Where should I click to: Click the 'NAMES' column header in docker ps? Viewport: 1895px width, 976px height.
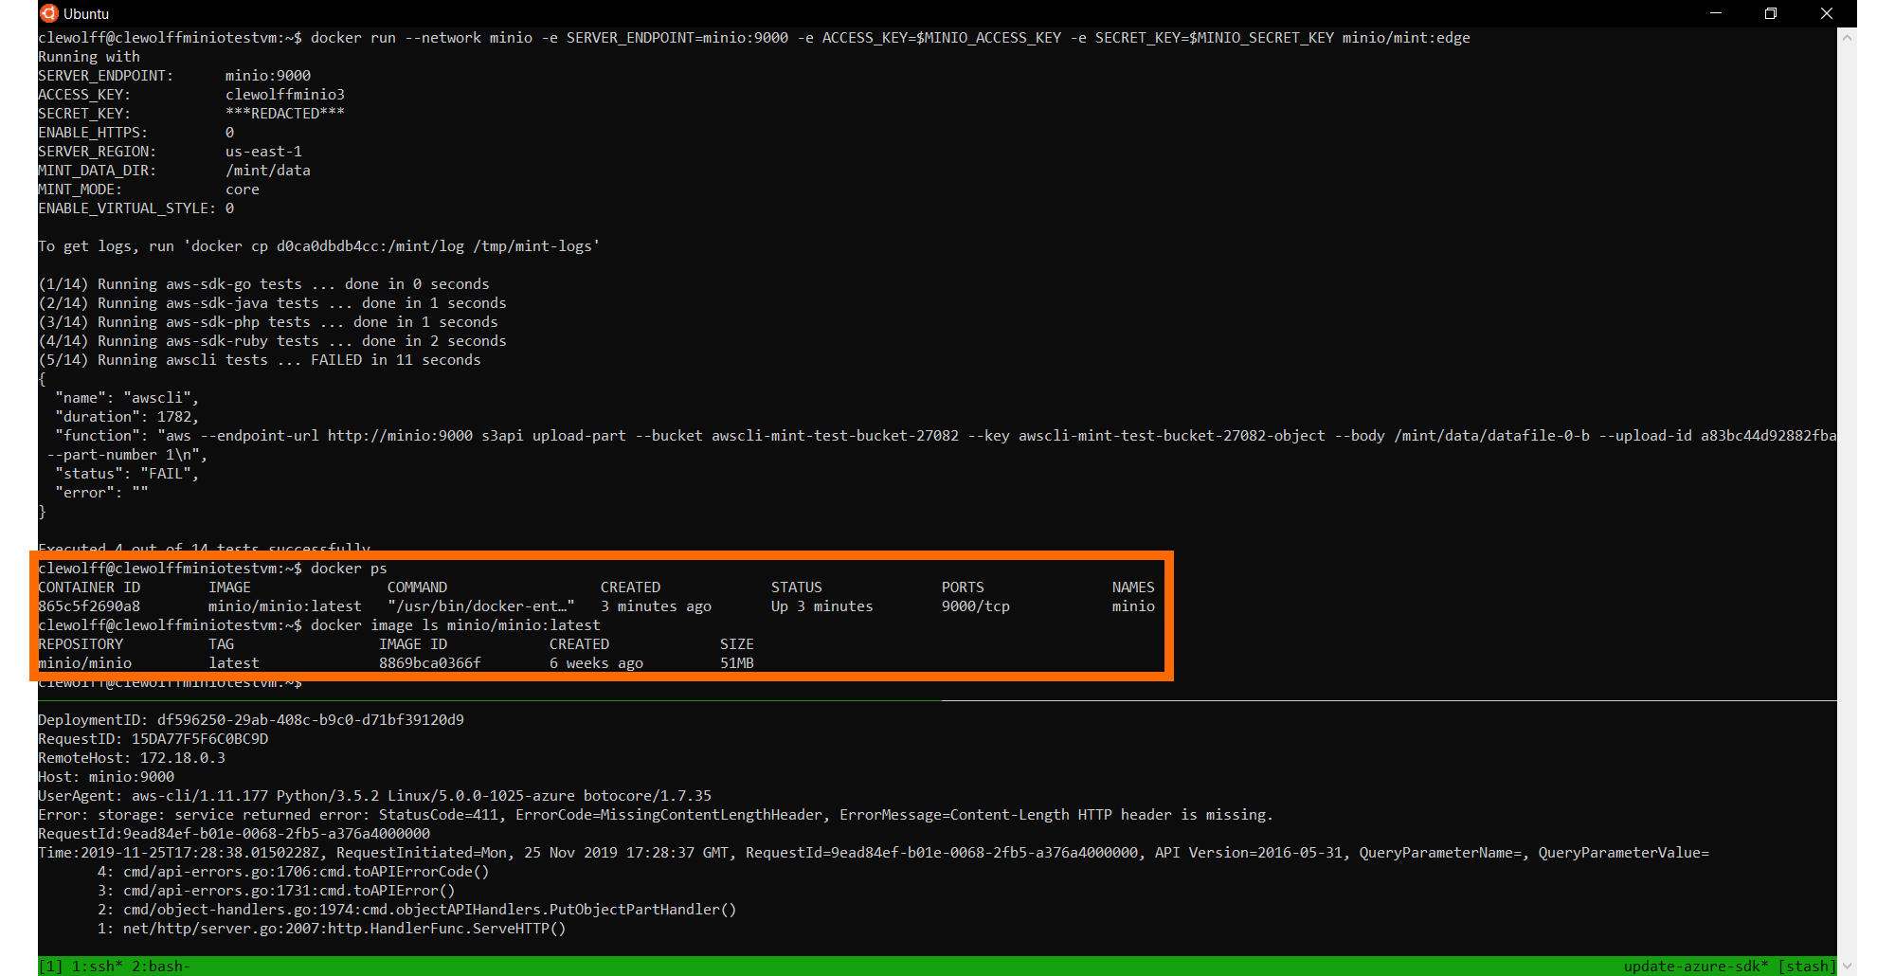[x=1133, y=587]
